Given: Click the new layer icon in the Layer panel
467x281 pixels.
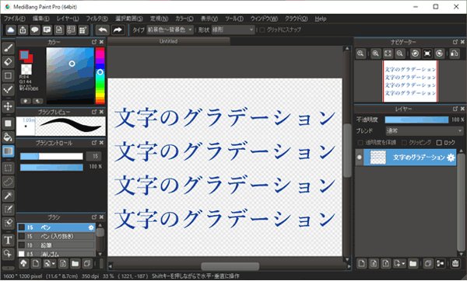Looking at the screenshot, I should click(362, 263).
